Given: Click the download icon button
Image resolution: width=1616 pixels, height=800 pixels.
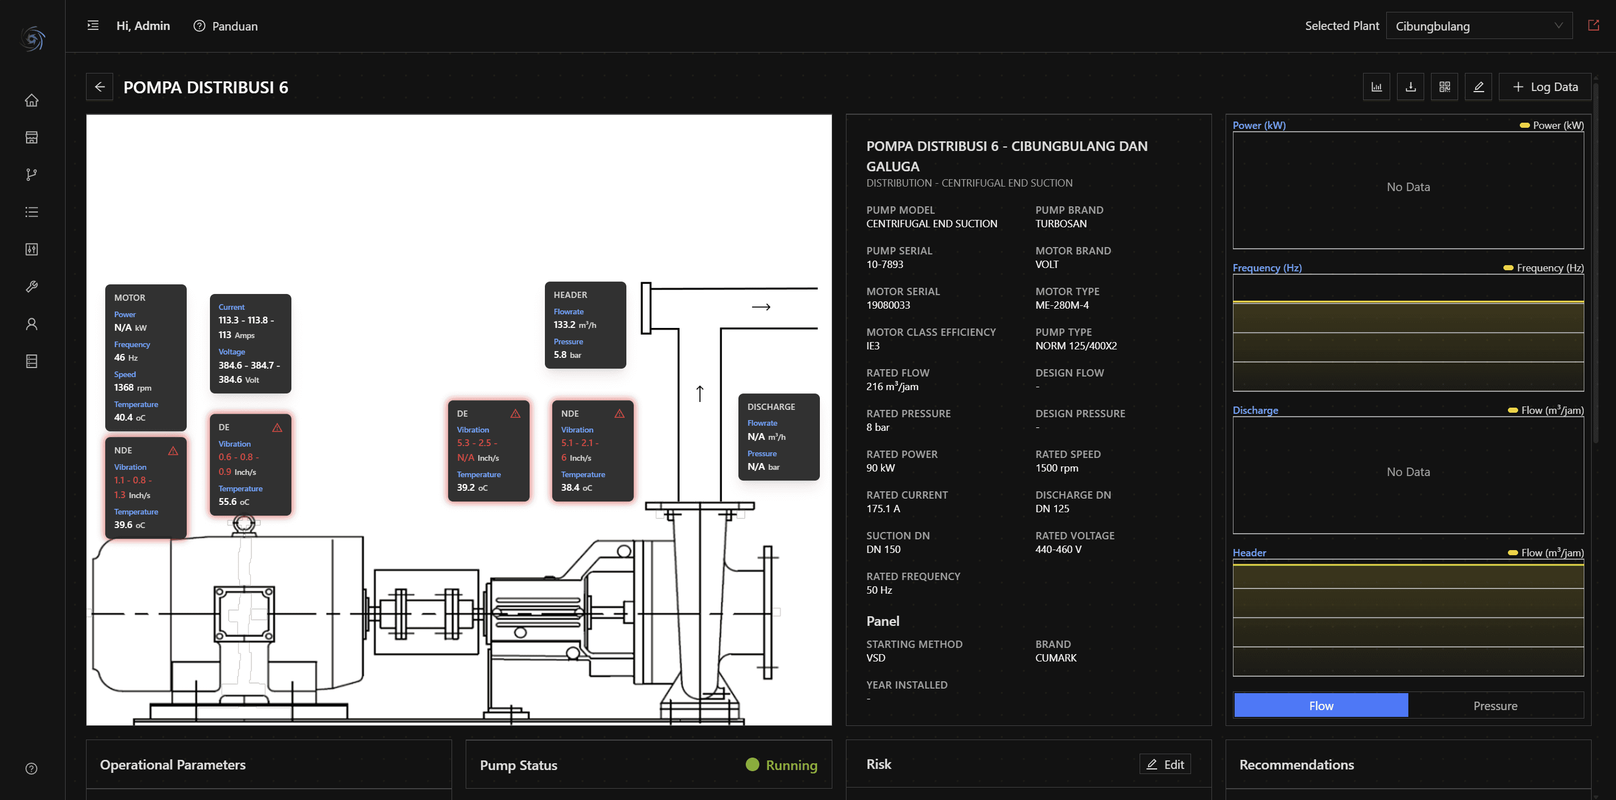Looking at the screenshot, I should [x=1410, y=87].
